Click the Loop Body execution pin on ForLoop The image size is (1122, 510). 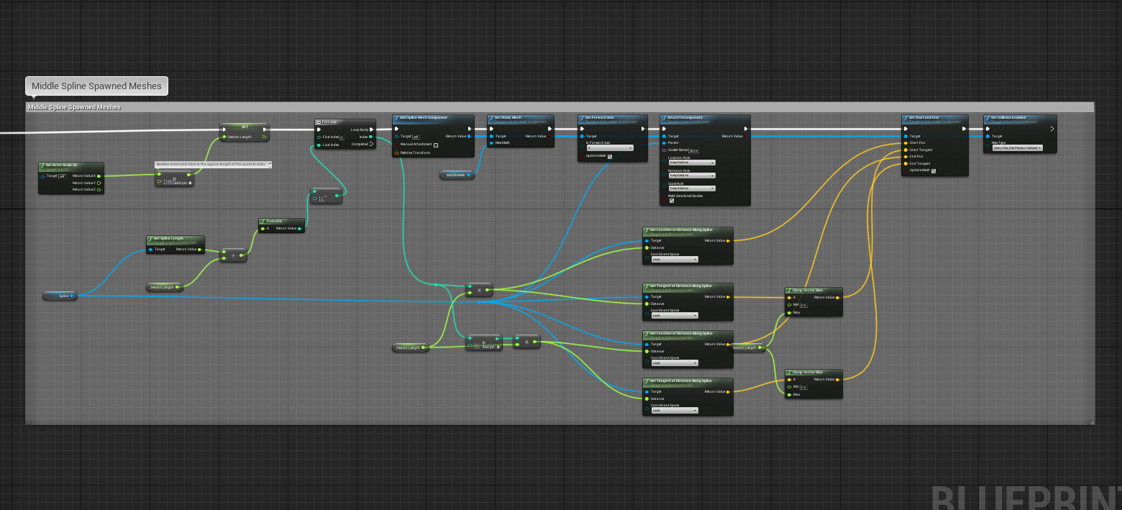[x=370, y=129]
